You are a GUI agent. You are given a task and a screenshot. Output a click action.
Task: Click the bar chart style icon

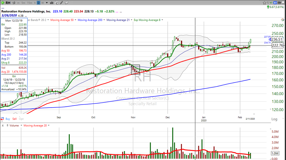tap(52, 3)
